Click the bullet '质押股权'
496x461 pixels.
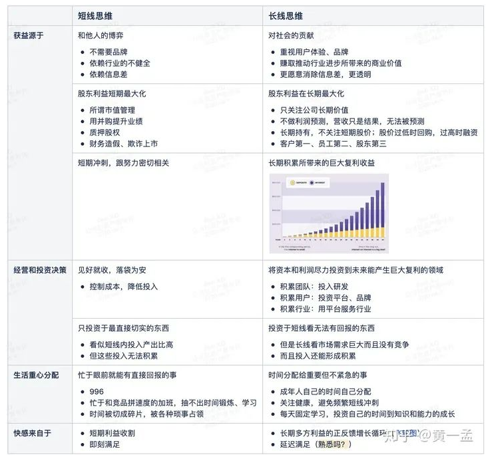(105, 132)
